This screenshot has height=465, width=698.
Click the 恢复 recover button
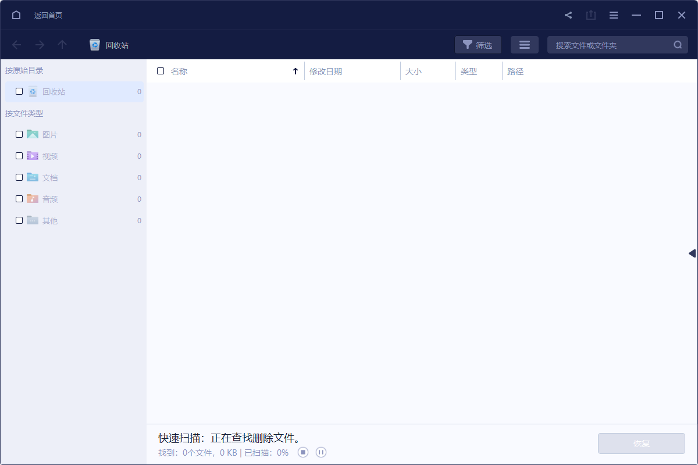coord(641,443)
